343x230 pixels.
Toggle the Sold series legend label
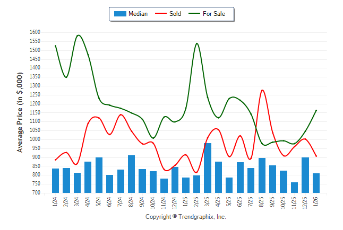[x=175, y=14]
